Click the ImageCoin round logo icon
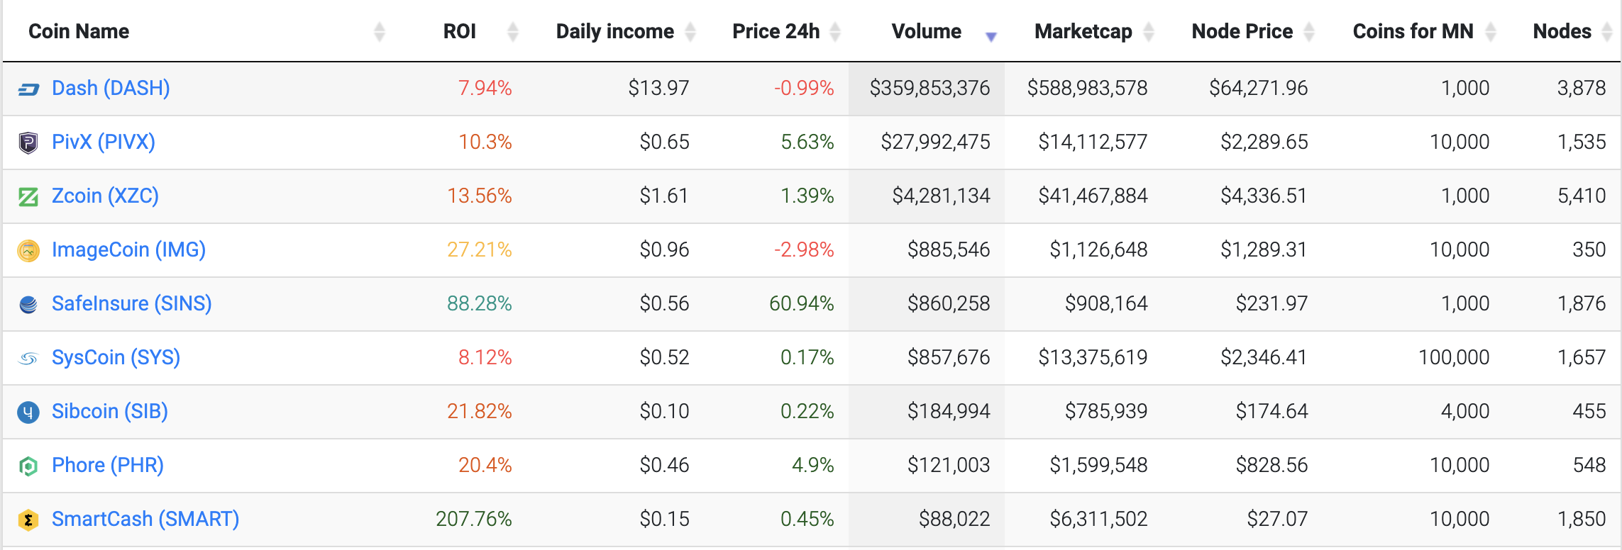Image resolution: width=1622 pixels, height=550 pixels. click(x=28, y=250)
